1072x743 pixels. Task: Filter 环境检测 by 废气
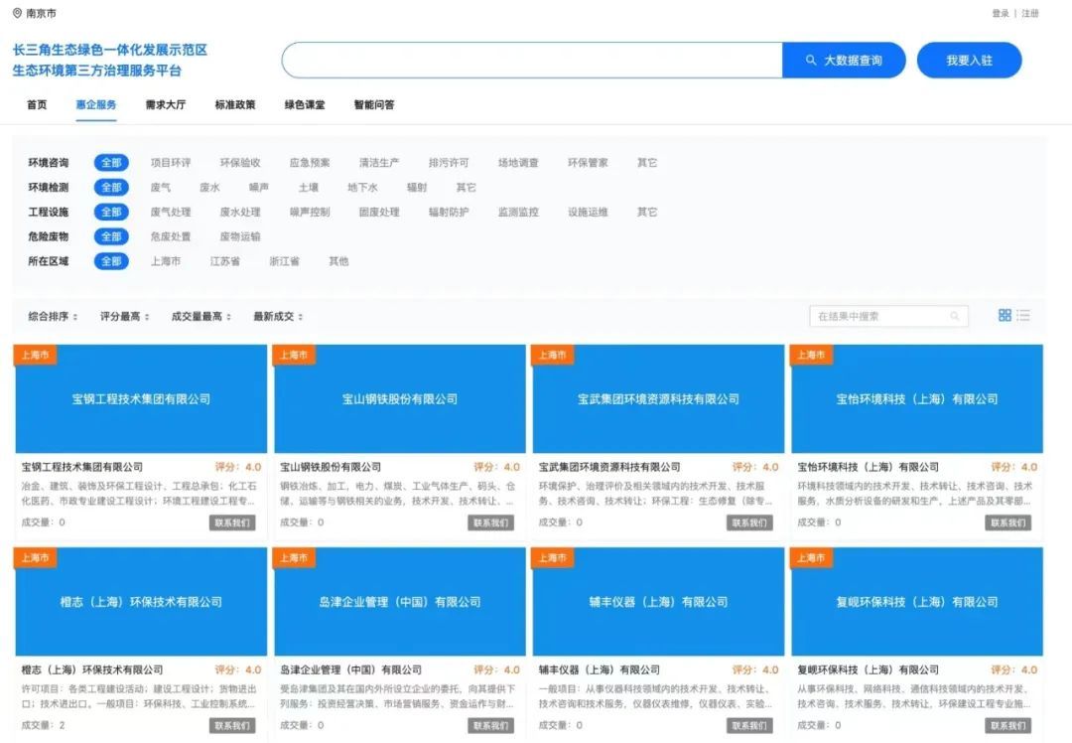pyautogui.click(x=161, y=188)
